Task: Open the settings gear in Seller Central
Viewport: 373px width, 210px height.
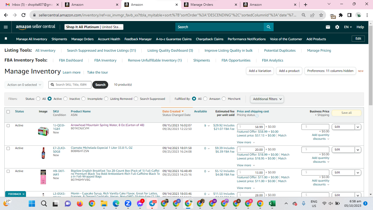Action: pyautogui.click(x=337, y=27)
